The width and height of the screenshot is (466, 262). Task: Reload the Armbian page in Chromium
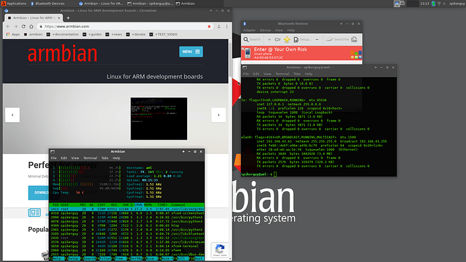23,26
